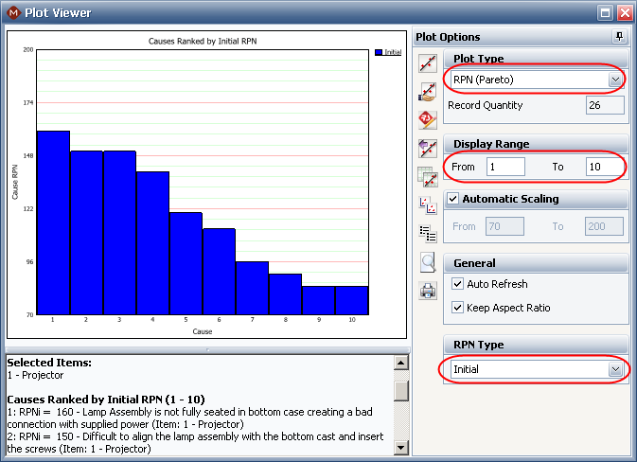Click the export plot graphic icon with arrow
Image resolution: width=637 pixels, height=462 pixels.
[x=428, y=148]
